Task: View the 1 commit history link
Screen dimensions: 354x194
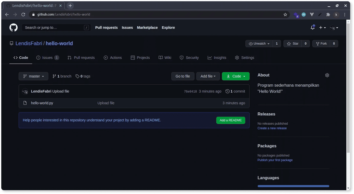Action: click(235, 91)
